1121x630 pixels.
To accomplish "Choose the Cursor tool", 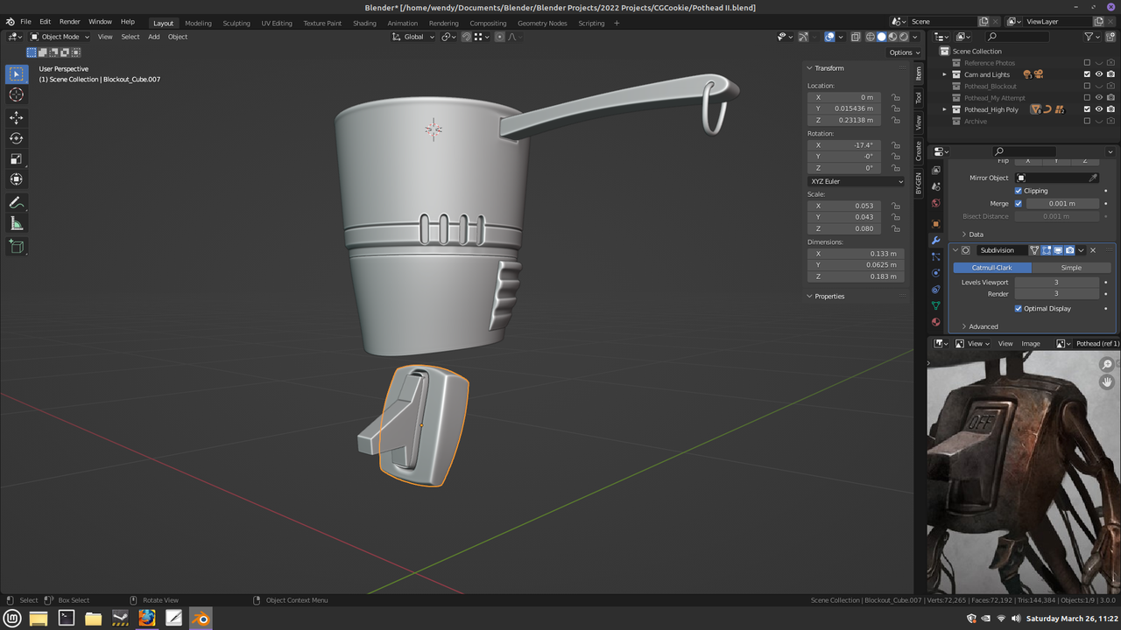I will coord(17,94).
